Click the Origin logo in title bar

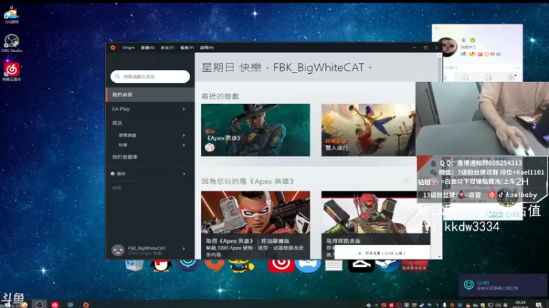pyautogui.click(x=113, y=47)
